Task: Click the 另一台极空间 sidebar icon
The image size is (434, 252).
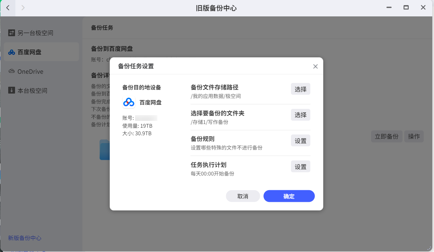Action: tap(12, 33)
